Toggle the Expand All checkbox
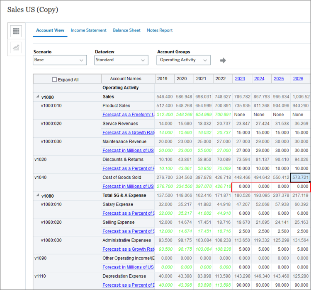 (x=54, y=79)
